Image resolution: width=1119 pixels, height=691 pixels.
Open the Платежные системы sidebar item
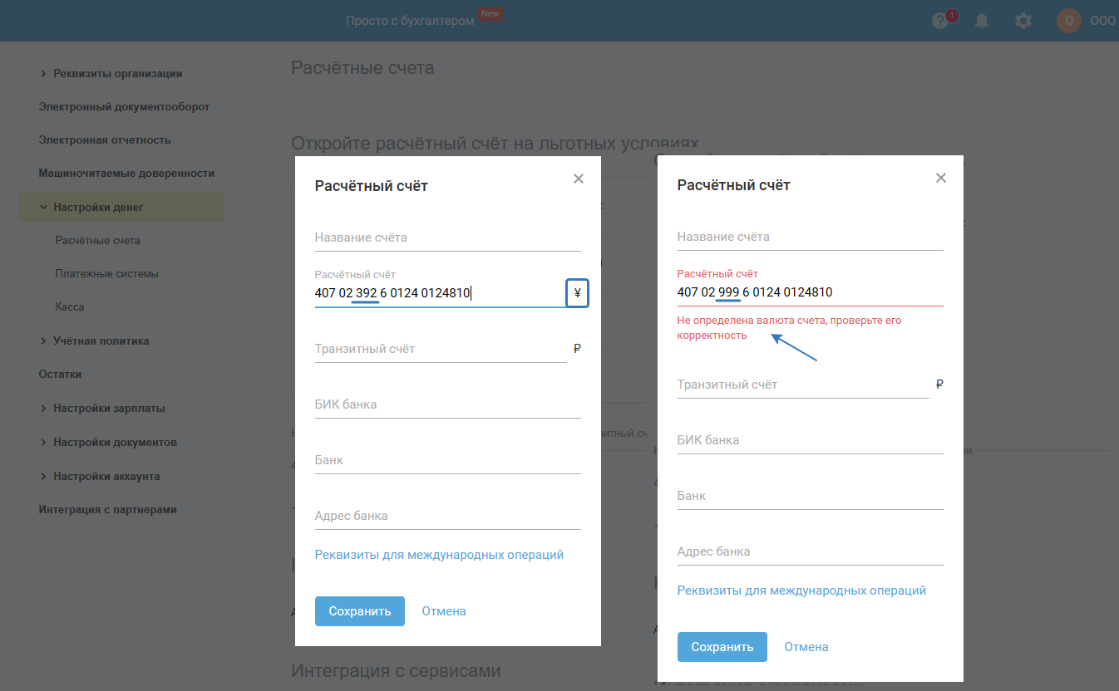point(107,273)
